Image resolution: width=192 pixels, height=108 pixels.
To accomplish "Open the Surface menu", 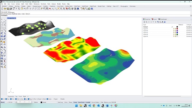I will [18, 4].
